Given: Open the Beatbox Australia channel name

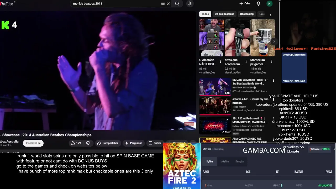Looking at the screenshot, I should (9, 141).
